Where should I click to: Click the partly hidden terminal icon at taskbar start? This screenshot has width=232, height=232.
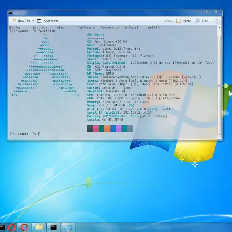pos(2,227)
